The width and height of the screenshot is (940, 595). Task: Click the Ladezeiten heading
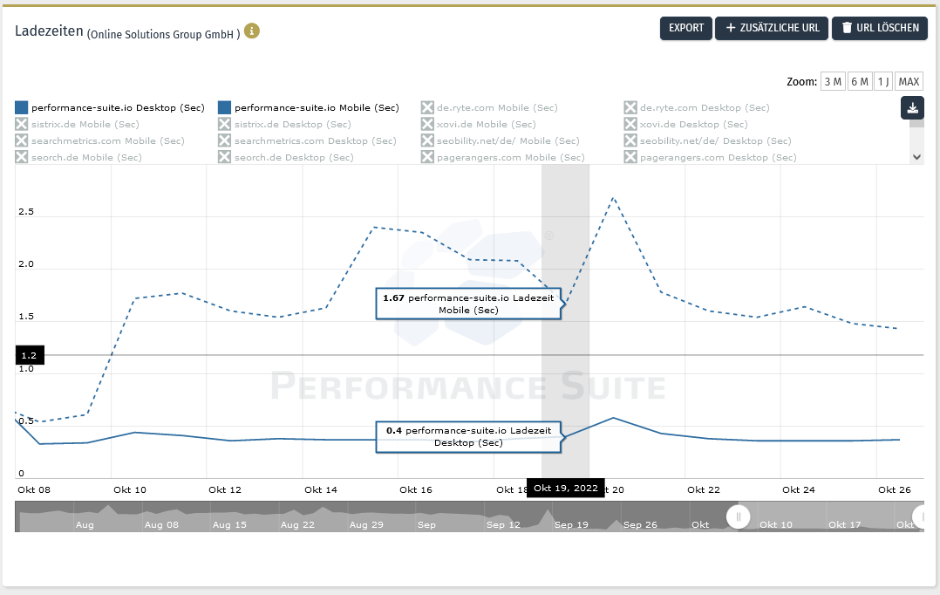(x=49, y=31)
